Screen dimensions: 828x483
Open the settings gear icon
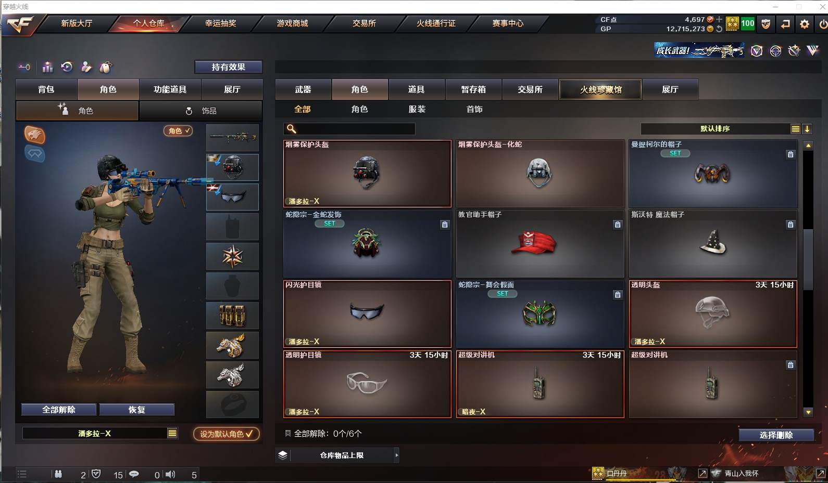pyautogui.click(x=805, y=24)
